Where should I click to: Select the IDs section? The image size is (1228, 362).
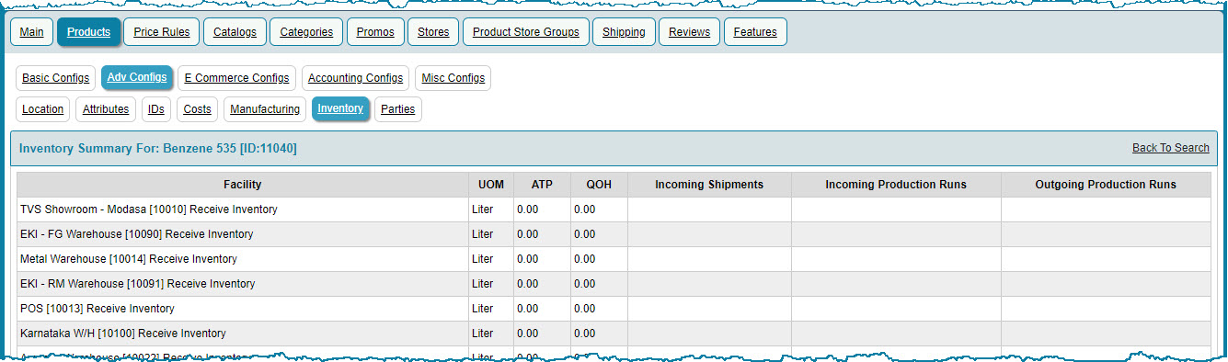point(156,109)
